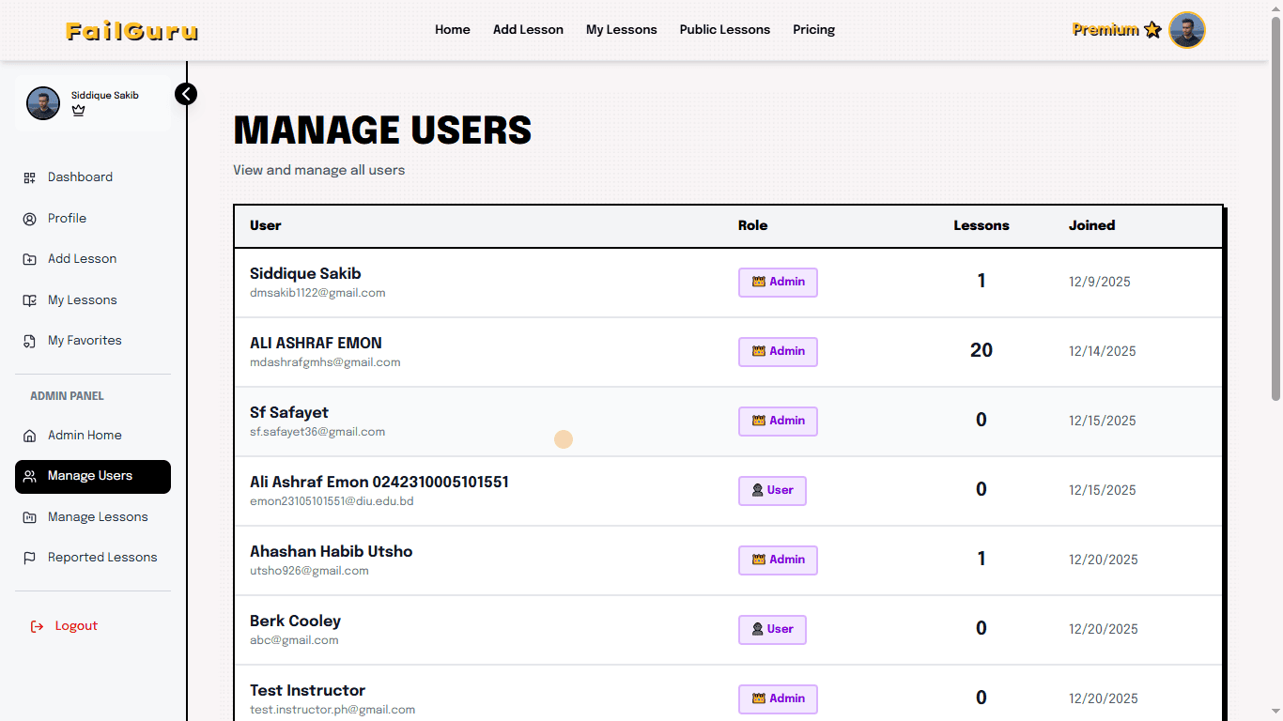Click the Admin Home house icon

pyautogui.click(x=29, y=436)
